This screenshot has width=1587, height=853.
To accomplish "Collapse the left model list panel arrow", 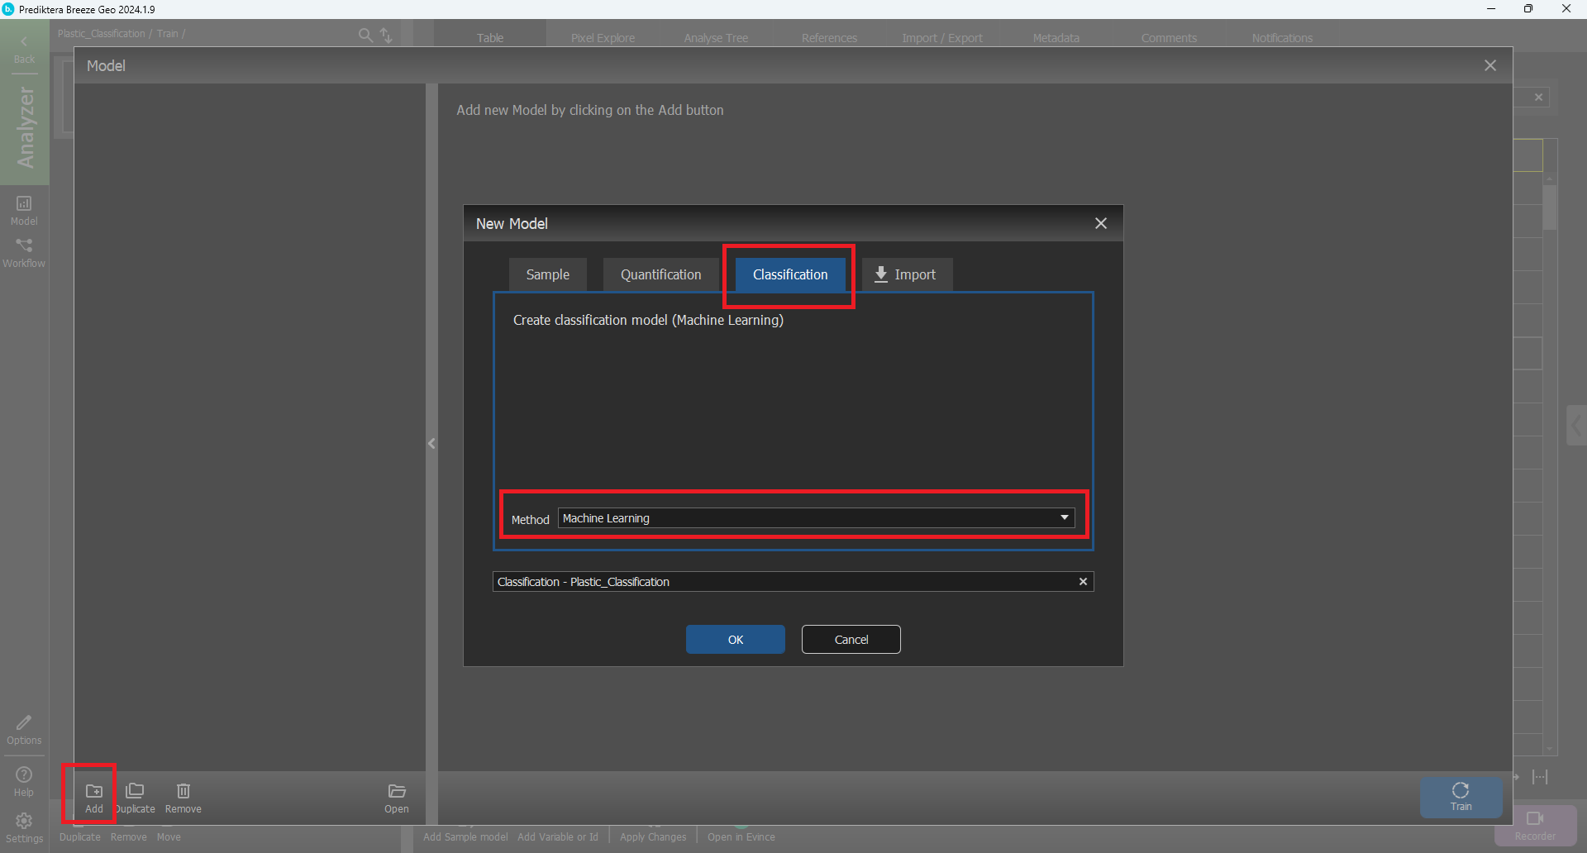I will 431,444.
